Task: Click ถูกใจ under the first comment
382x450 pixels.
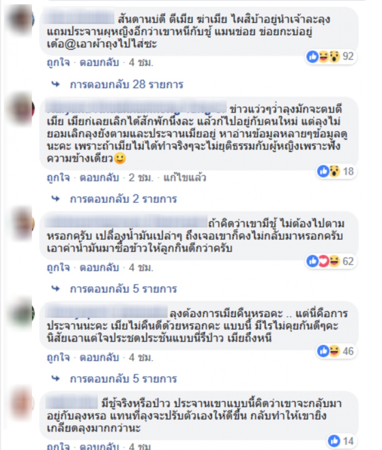Action: pos(59,62)
